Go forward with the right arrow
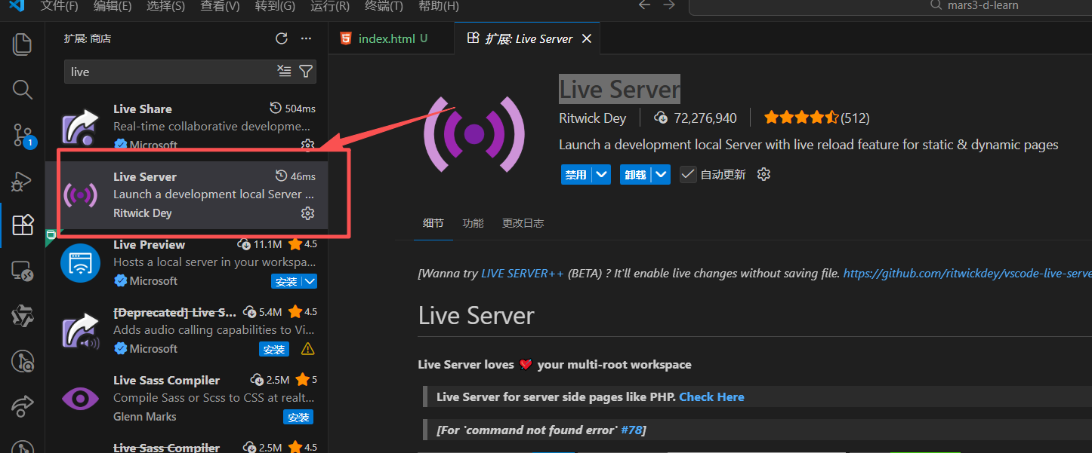1092x453 pixels. tap(668, 5)
